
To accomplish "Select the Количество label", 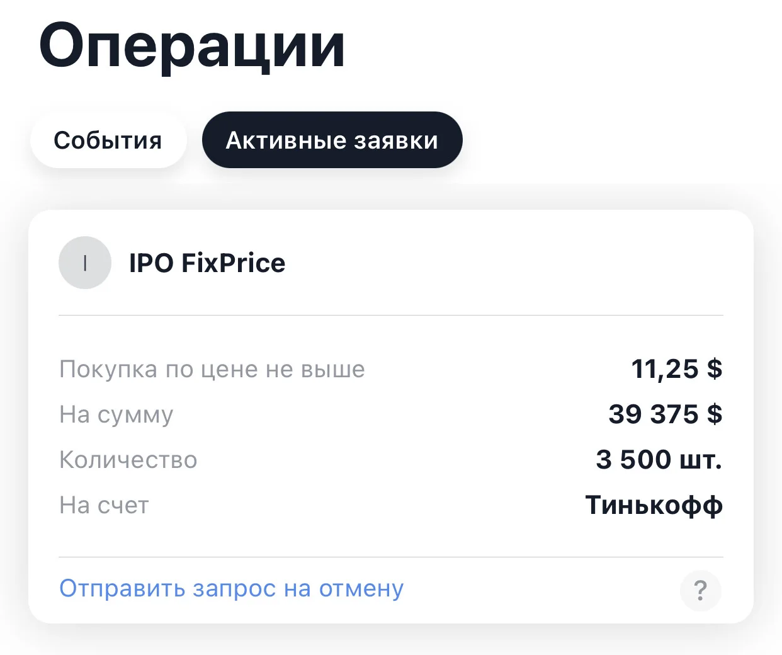I will (128, 460).
